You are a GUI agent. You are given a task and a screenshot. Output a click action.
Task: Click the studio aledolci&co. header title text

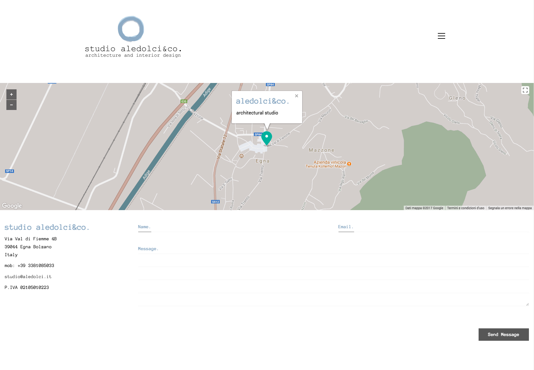point(133,49)
